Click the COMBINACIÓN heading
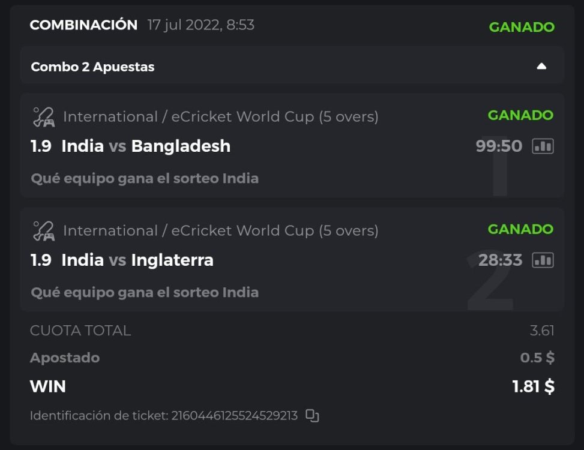Viewport: 584px width, 450px height. 83,25
